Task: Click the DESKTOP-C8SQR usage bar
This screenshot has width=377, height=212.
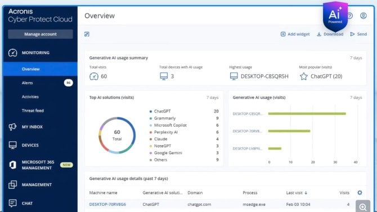Action: 307,114
